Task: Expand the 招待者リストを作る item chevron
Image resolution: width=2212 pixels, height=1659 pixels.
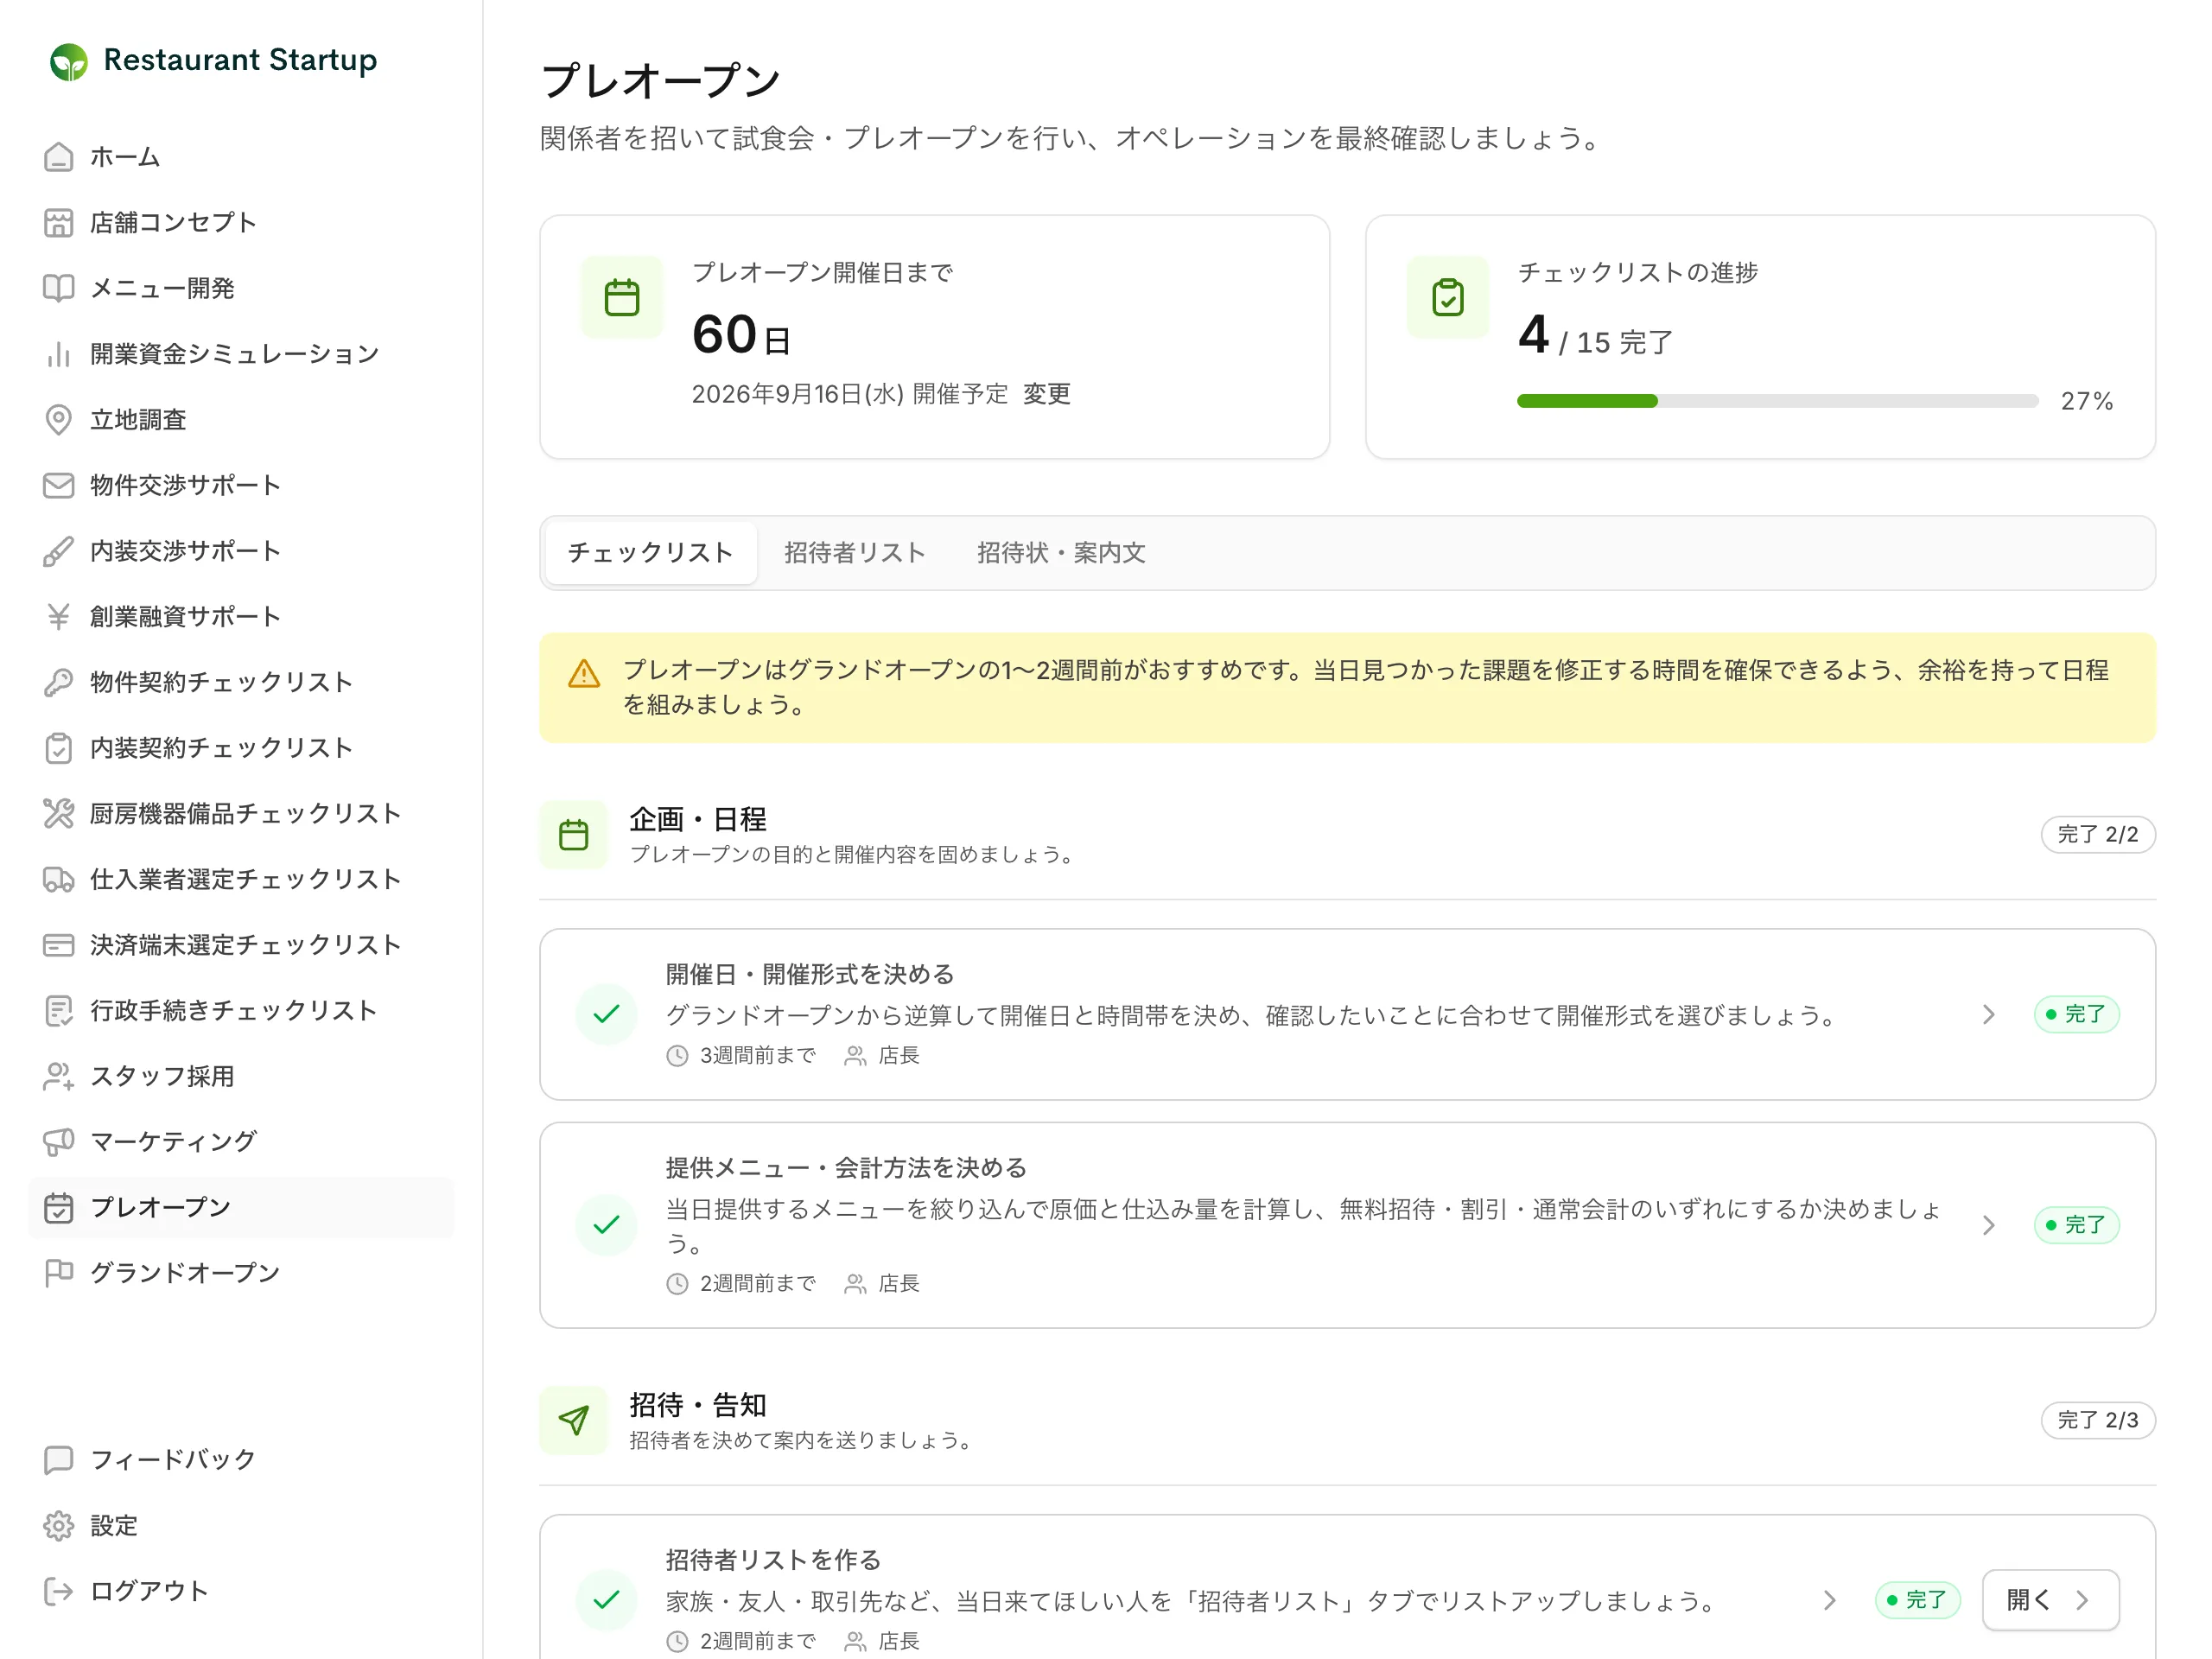Action: [x=1830, y=1601]
